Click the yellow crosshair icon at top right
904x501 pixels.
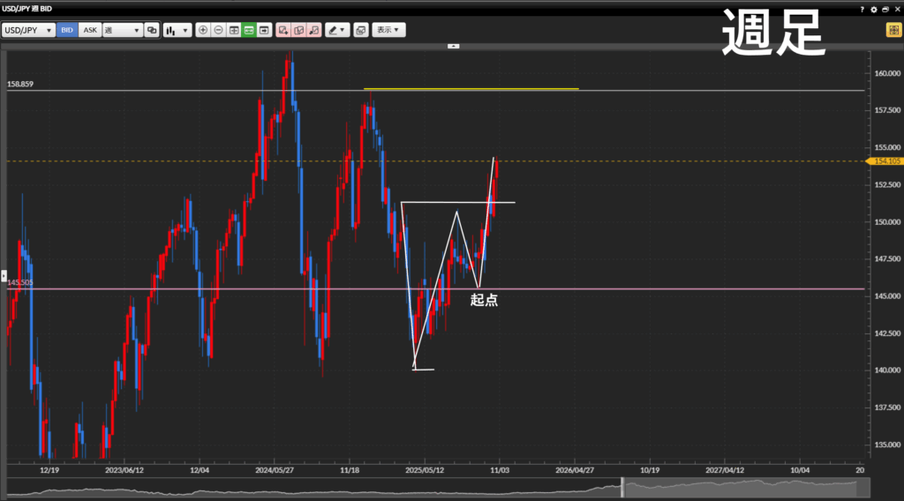[893, 30]
